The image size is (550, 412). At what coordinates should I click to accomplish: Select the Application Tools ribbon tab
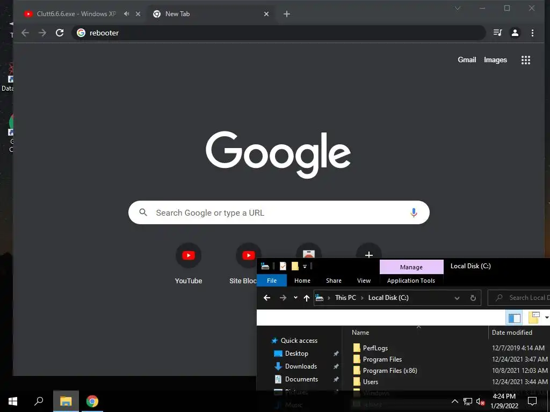pos(411,281)
